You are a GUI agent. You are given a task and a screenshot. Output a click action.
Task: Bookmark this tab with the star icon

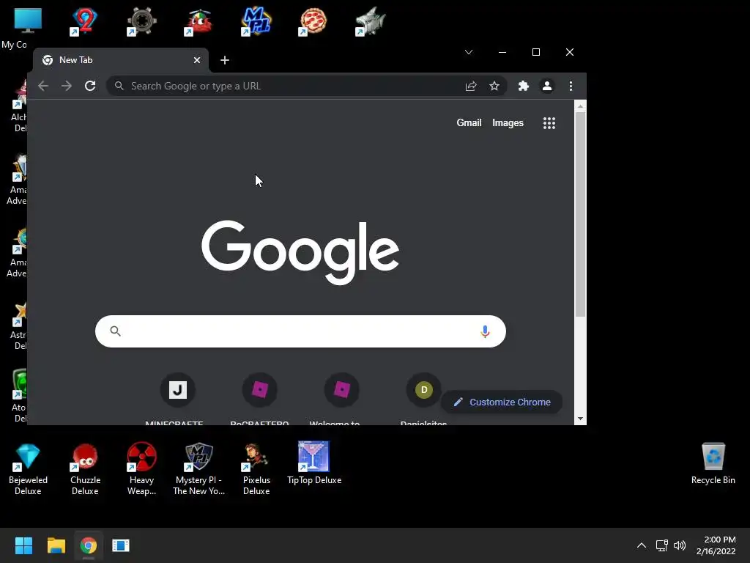click(494, 86)
